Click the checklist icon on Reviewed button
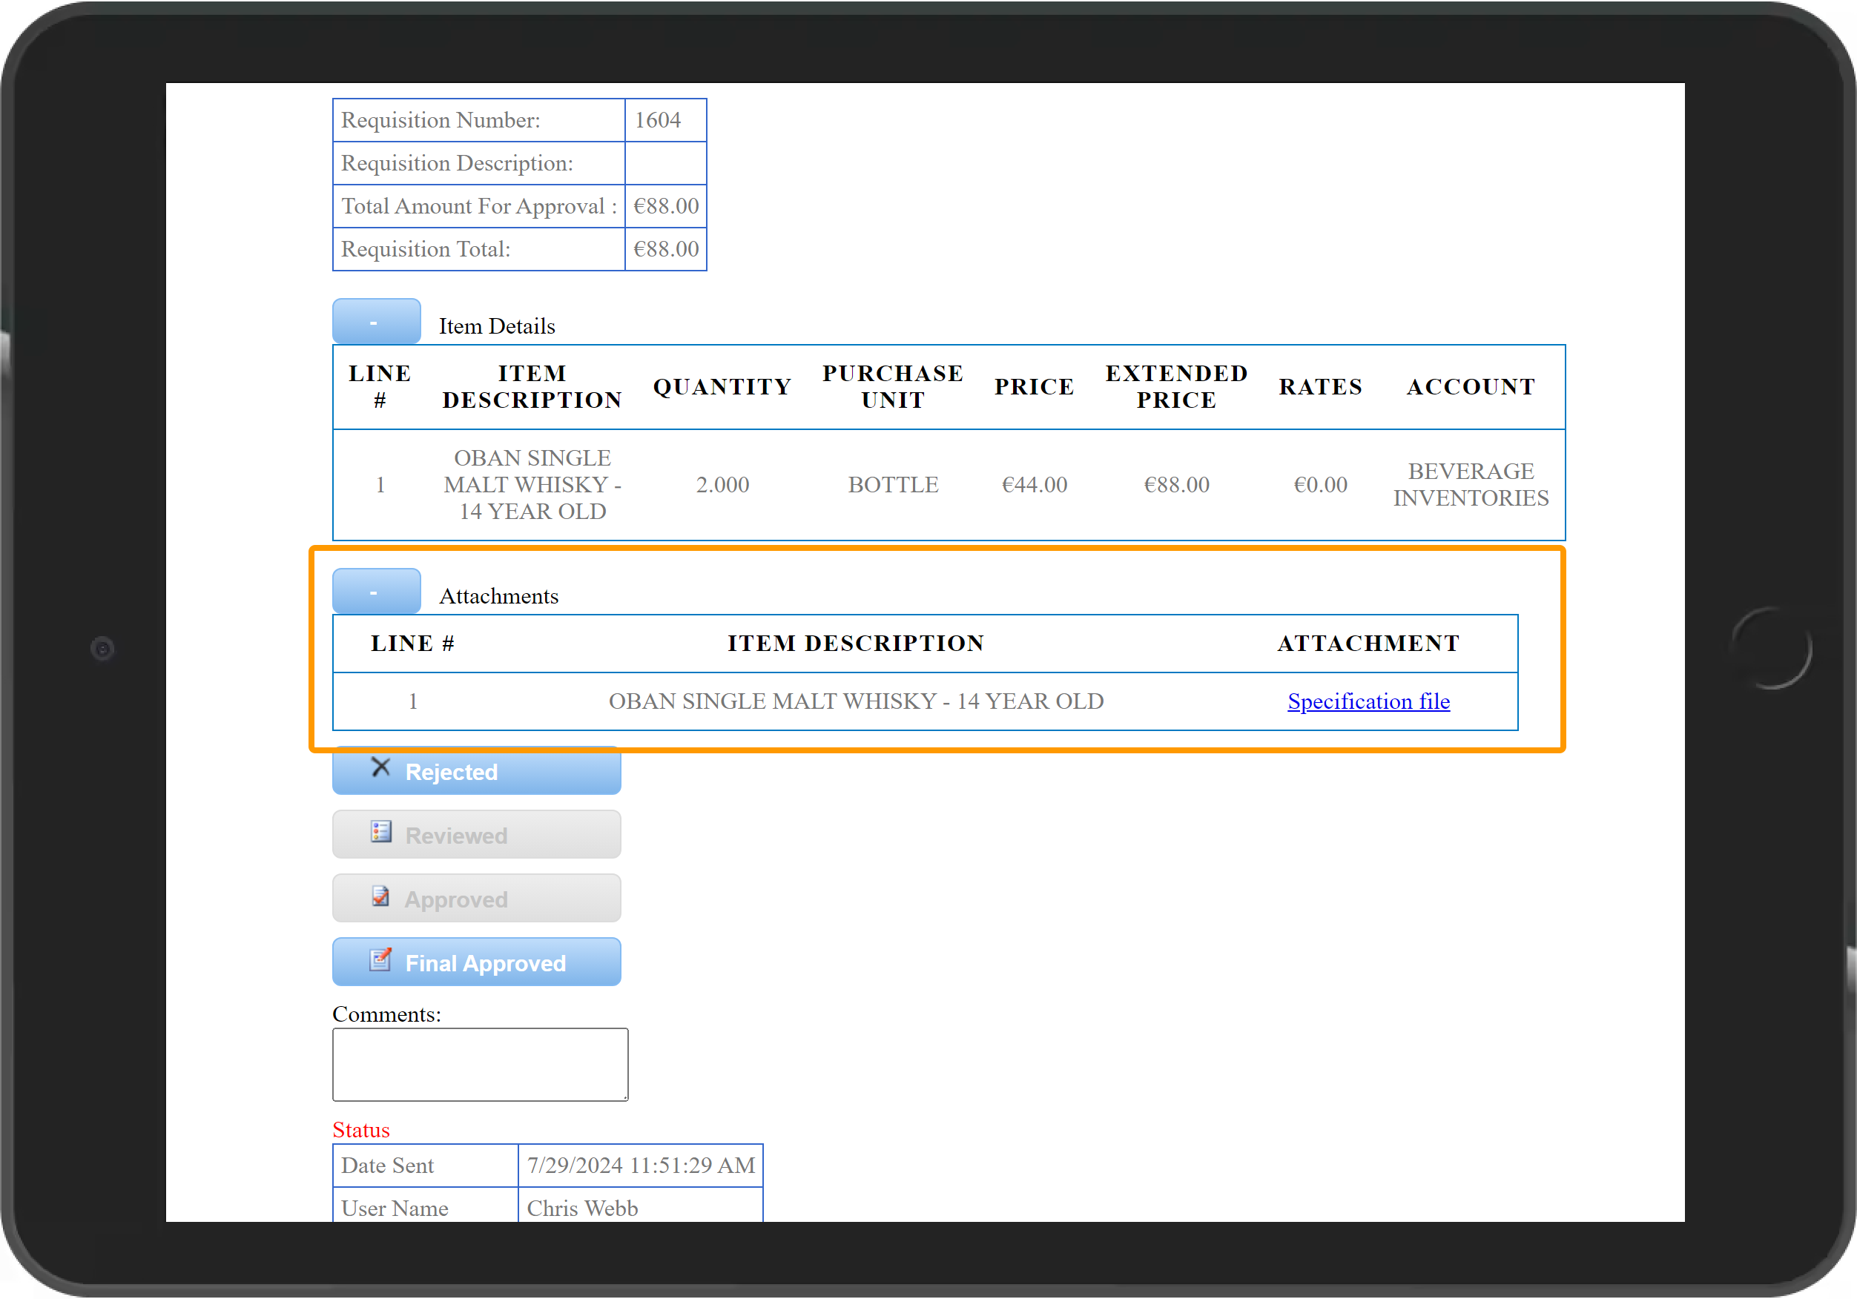 380,831
